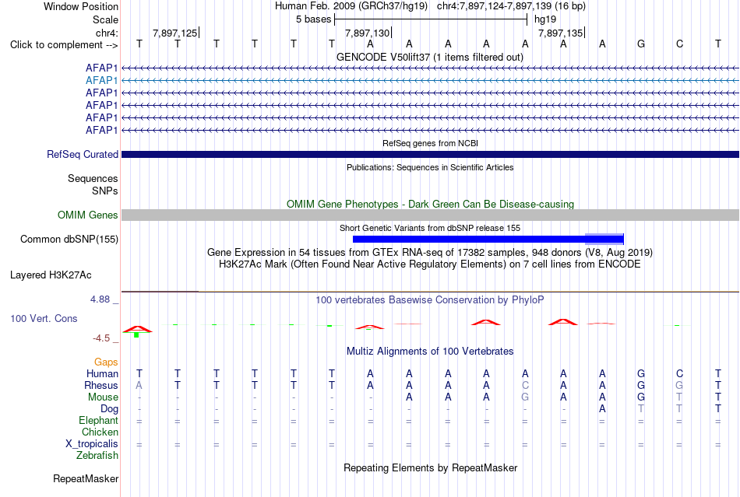Click the GTEx Gene Expression track title

click(430, 253)
